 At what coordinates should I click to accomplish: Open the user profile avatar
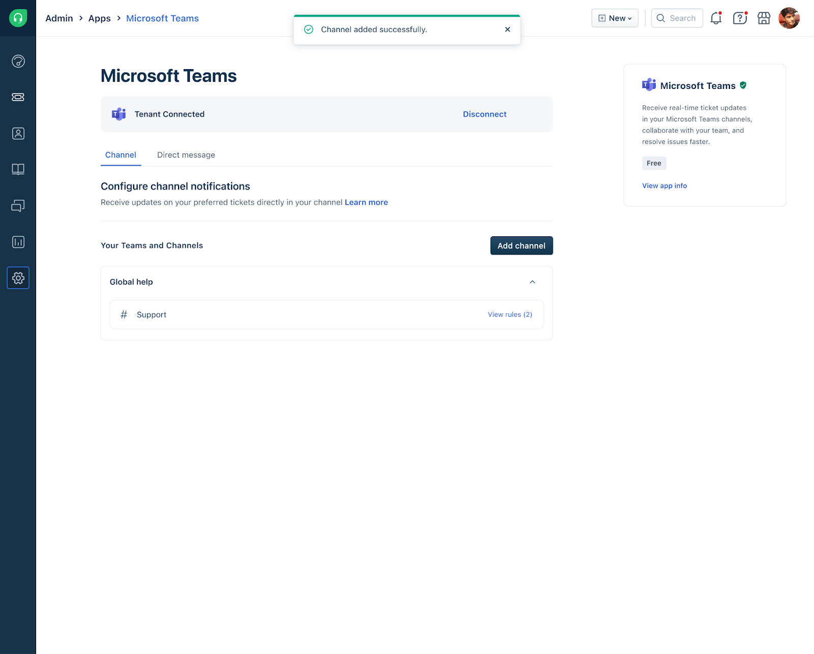click(x=789, y=18)
